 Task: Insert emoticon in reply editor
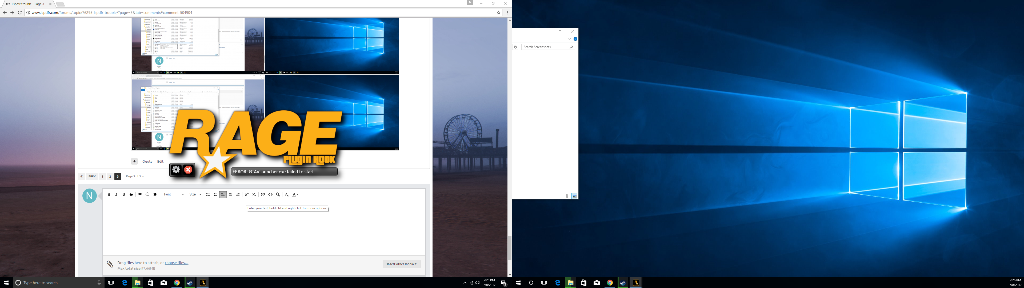point(147,194)
